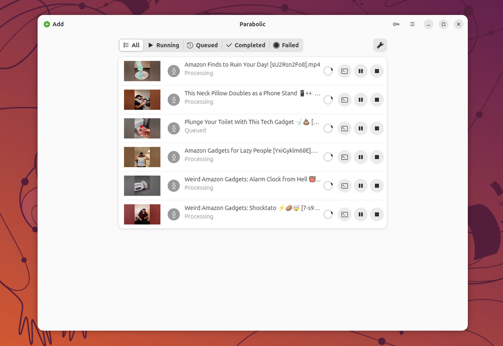503x346 pixels.
Task: Click progress spinner of Amazon Finds row
Action: pos(328,71)
